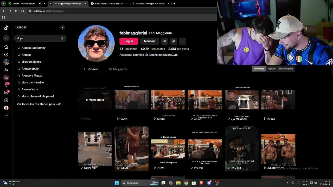
Task: Click the @MassGym mention in bio
Action: 170,55
